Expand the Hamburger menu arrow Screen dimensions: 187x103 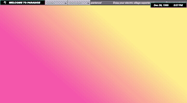(x=88, y=3)
